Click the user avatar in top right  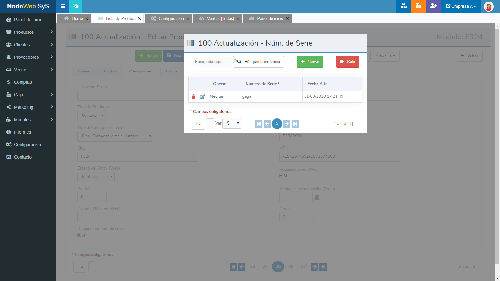coord(488,7)
